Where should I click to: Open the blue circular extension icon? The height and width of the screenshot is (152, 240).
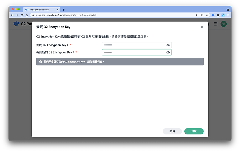223,15
